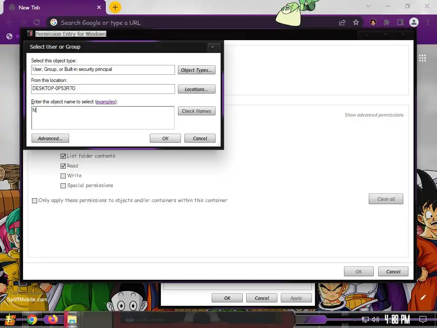Viewport: 437px width, 328px height.
Task: Toggle List folder contents checkbox
Action: click(x=63, y=156)
